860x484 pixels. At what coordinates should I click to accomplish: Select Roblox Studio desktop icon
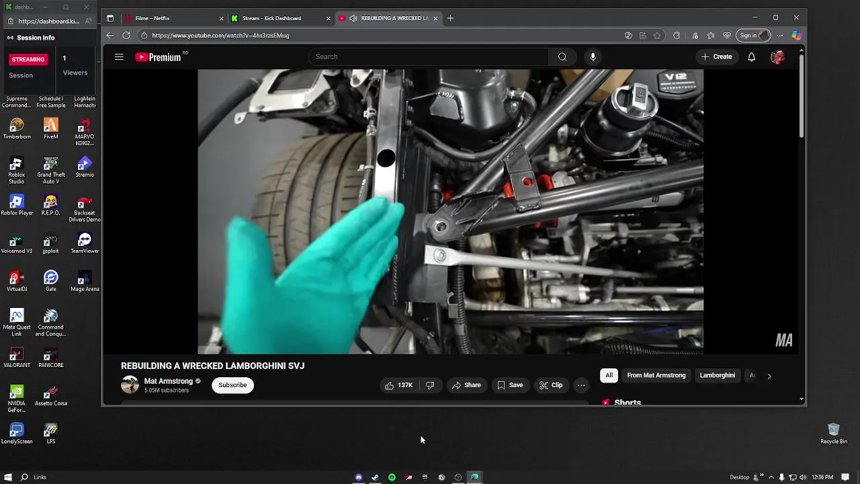tap(17, 171)
